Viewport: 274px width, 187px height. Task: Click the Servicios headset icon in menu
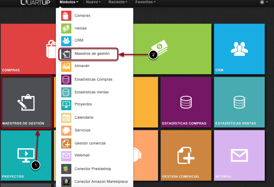tap(66, 131)
